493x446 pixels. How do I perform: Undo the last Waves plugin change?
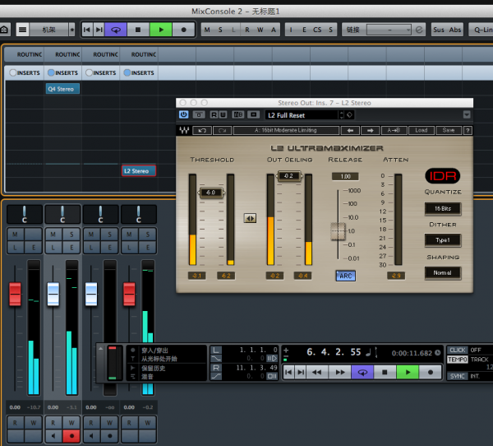[x=202, y=130]
